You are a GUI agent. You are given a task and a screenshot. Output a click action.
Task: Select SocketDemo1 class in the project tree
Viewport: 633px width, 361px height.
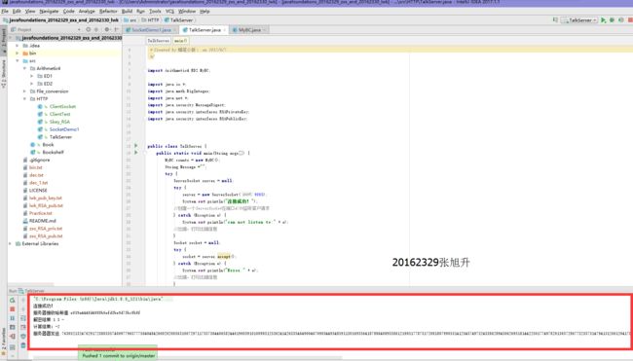(x=64, y=129)
